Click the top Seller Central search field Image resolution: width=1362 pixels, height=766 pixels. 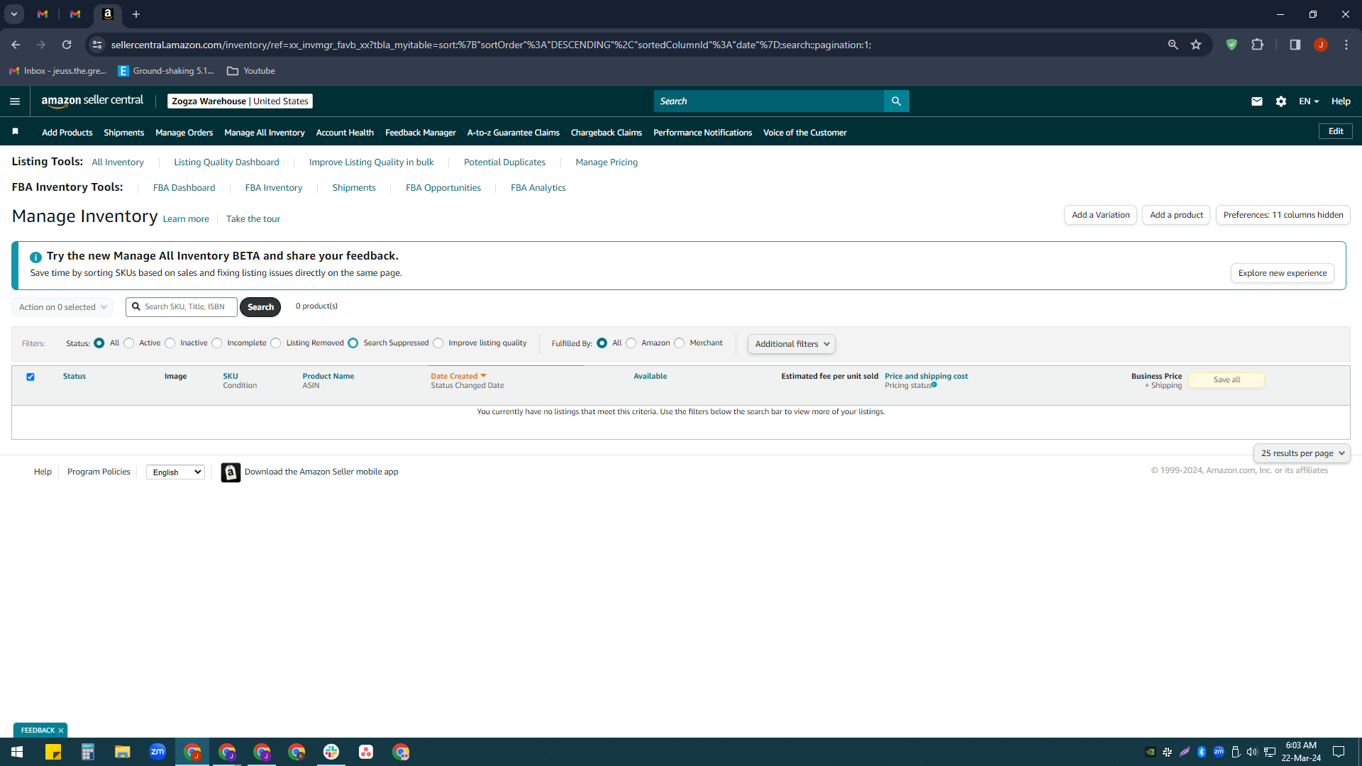(x=769, y=101)
